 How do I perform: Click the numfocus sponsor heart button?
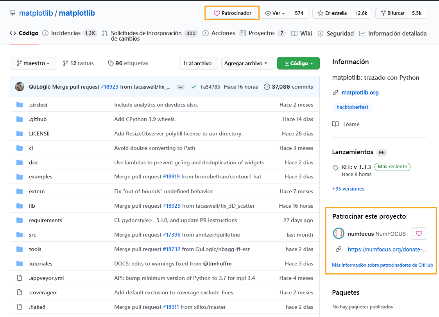(x=419, y=233)
